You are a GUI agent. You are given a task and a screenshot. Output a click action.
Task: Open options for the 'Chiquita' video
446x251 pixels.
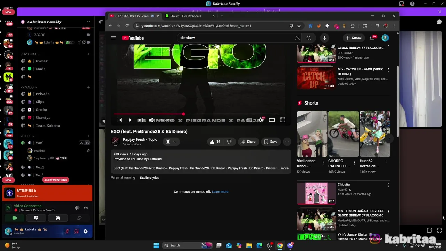(x=388, y=185)
